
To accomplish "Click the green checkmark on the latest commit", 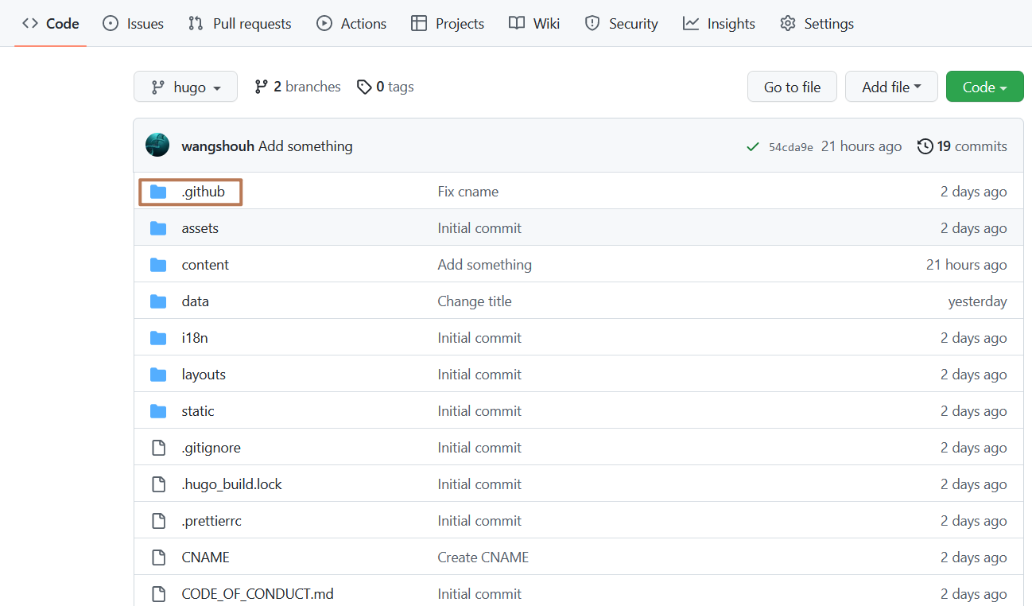I will 752,146.
